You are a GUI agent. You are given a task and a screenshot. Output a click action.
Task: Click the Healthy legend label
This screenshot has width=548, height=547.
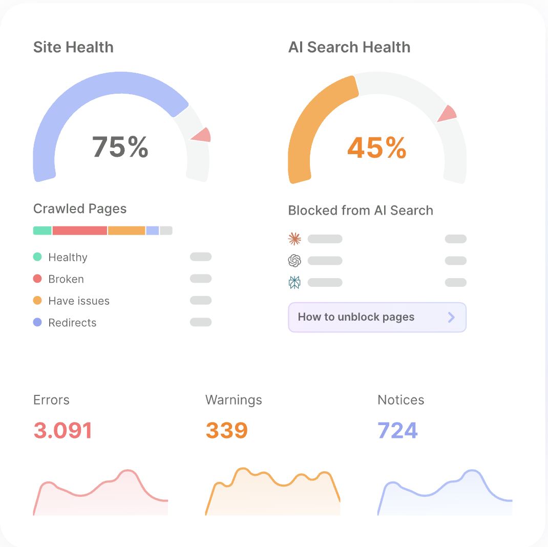click(x=68, y=257)
